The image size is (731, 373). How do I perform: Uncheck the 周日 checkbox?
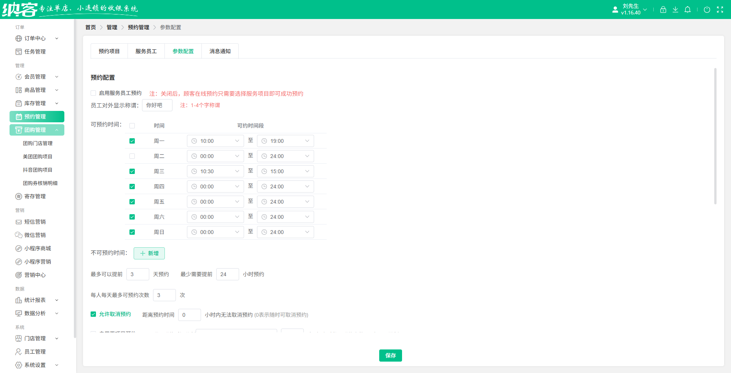pyautogui.click(x=132, y=232)
